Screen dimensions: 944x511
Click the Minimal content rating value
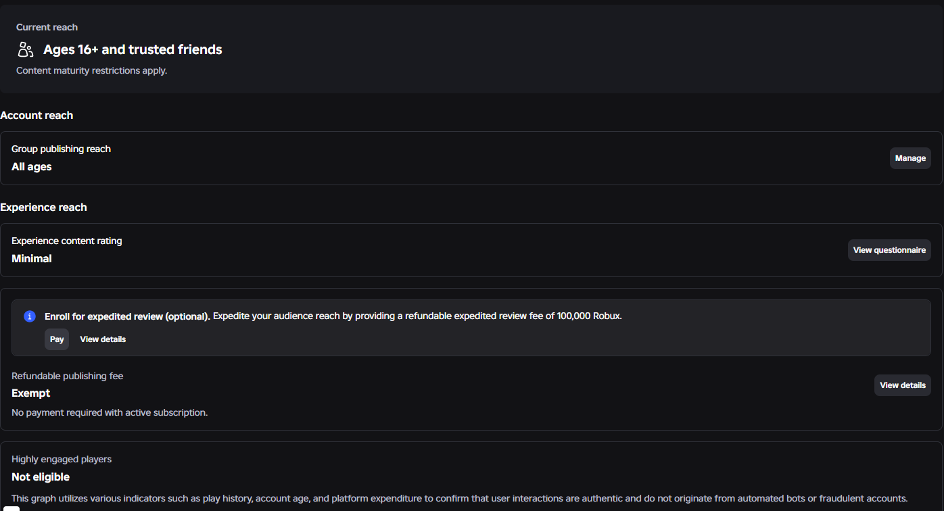32,259
